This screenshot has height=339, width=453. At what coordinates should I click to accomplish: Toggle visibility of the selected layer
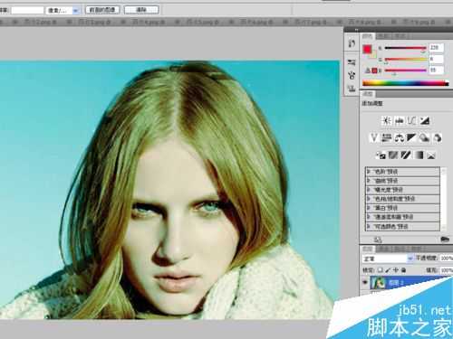(365, 283)
